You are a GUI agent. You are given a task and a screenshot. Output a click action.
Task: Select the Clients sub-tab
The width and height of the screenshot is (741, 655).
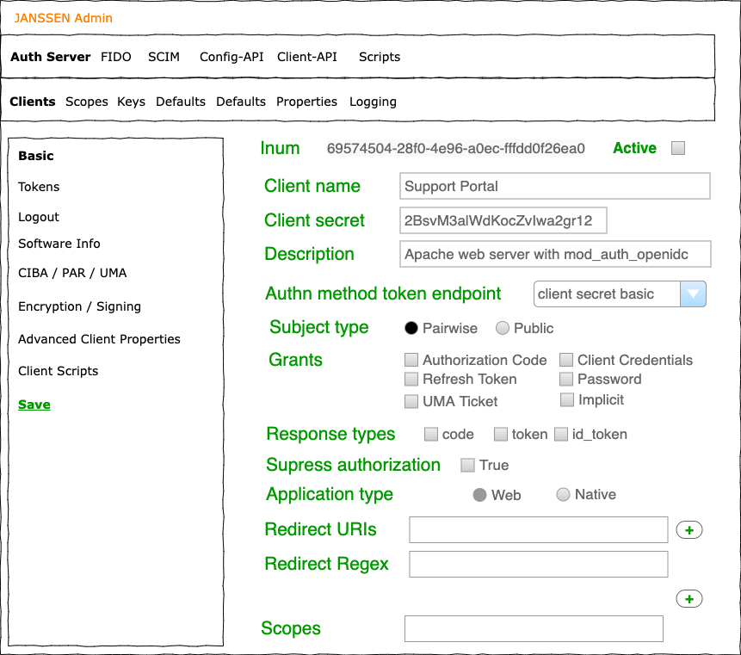[33, 102]
